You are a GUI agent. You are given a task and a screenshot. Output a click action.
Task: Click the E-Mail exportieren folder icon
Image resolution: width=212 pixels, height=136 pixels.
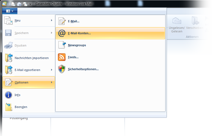click(9, 70)
